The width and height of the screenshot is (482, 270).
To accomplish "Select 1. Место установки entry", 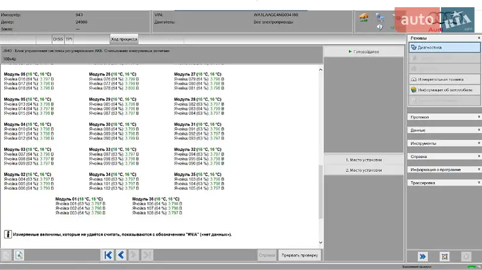I will click(364, 160).
